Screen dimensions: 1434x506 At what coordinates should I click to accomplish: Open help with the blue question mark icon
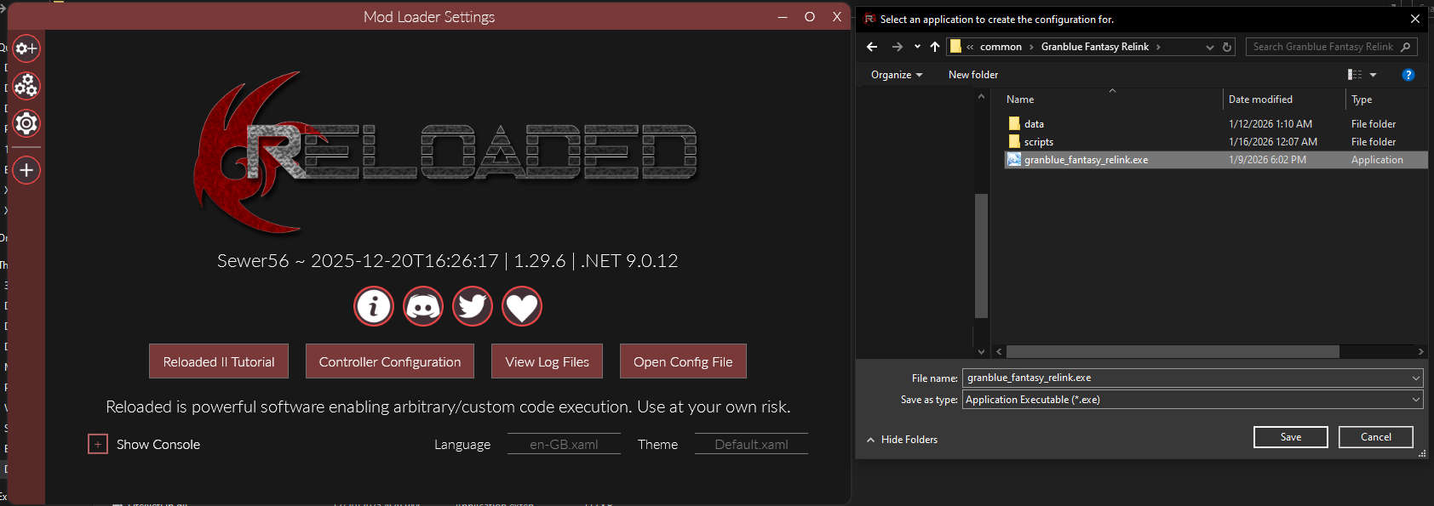(1408, 75)
